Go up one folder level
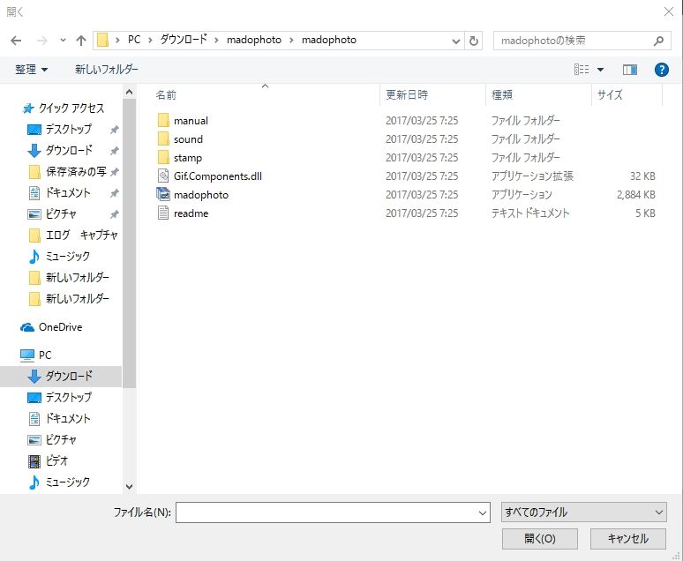 [x=80, y=41]
